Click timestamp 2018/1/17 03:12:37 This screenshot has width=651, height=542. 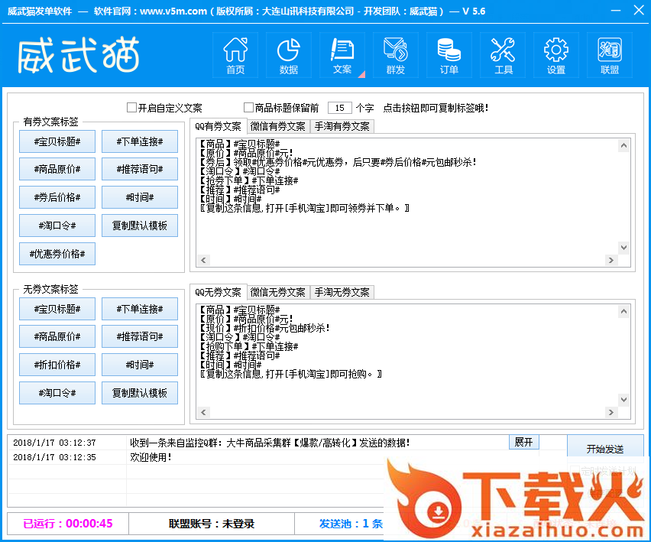[x=54, y=443]
